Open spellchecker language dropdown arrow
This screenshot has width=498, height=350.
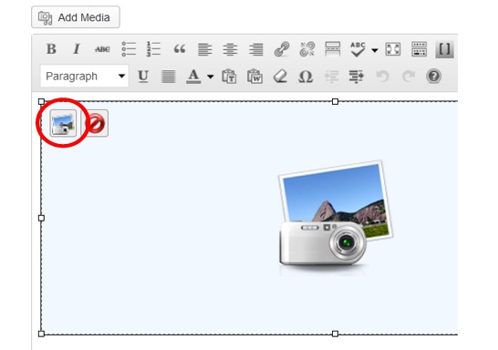375,50
